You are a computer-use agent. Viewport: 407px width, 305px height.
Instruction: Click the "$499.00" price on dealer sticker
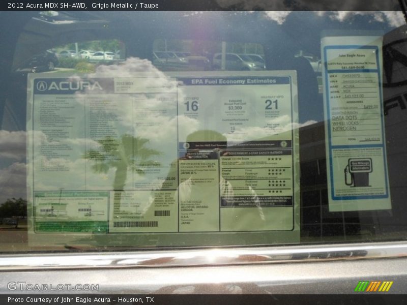pyautogui.click(x=371, y=107)
